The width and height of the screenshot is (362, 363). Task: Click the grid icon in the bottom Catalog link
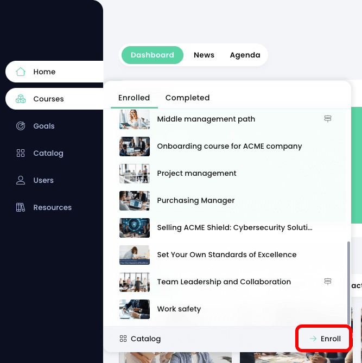coord(123,339)
